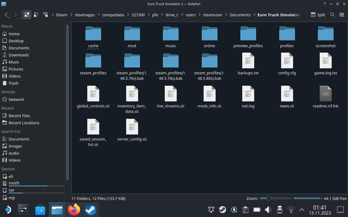Select the saved_session_list.sii file

point(93,133)
